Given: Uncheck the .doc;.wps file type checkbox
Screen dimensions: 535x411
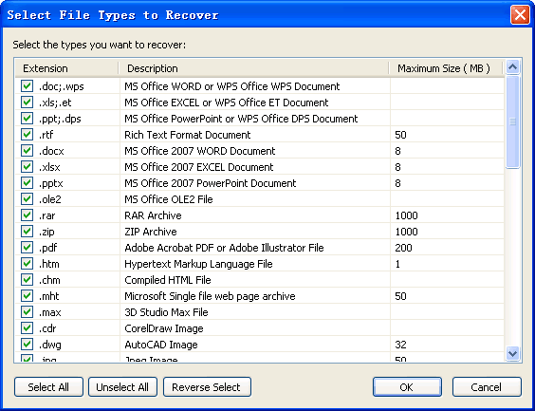Looking at the screenshot, I should [x=27, y=86].
